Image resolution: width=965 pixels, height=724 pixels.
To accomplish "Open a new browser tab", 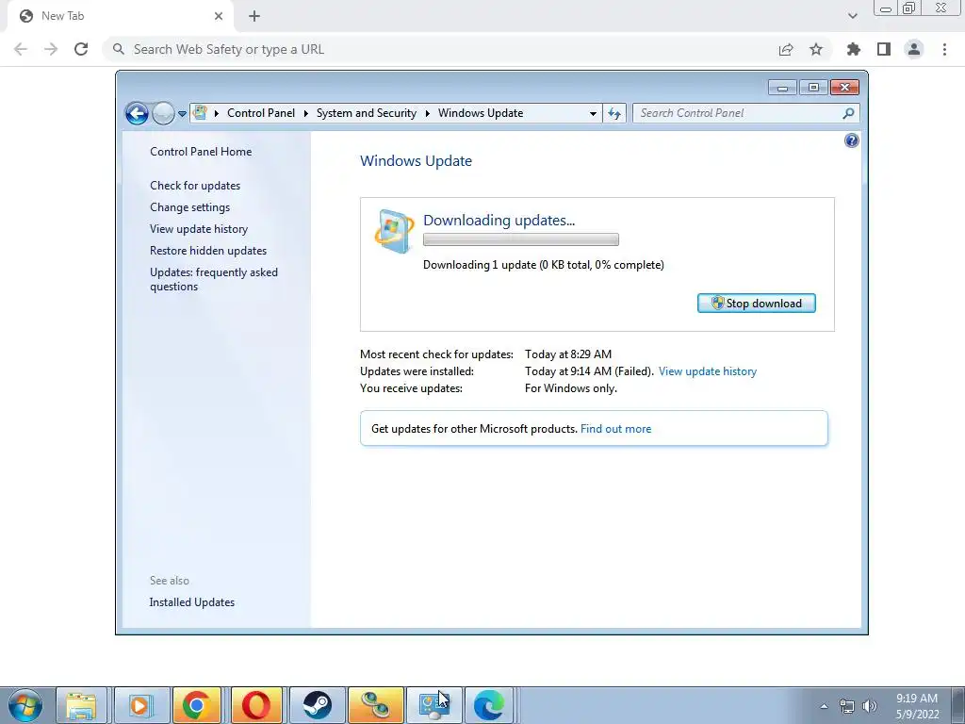I will (254, 16).
